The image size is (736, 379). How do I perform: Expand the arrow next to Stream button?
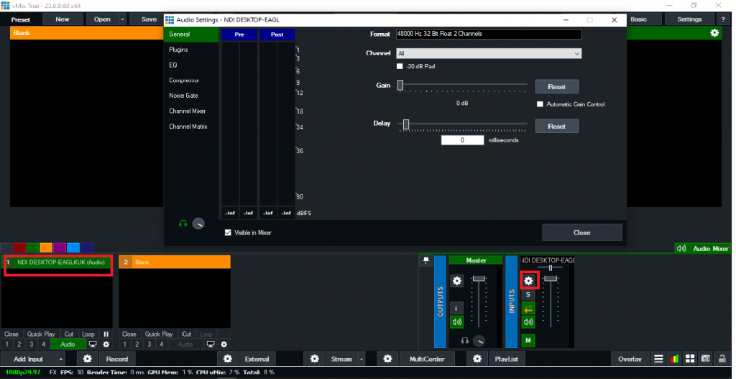(x=362, y=359)
